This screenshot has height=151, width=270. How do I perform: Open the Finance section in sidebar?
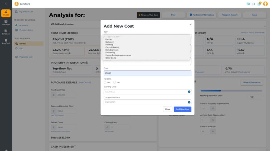point(6,32)
